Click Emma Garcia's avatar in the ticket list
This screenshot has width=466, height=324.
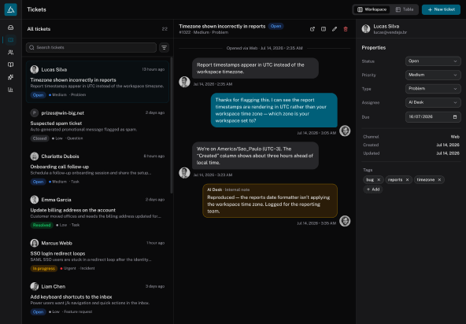point(35,200)
